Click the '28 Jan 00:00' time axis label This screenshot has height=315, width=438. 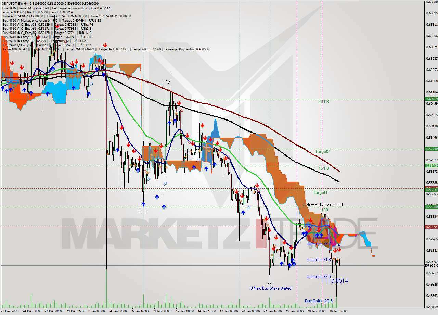pos(316,311)
